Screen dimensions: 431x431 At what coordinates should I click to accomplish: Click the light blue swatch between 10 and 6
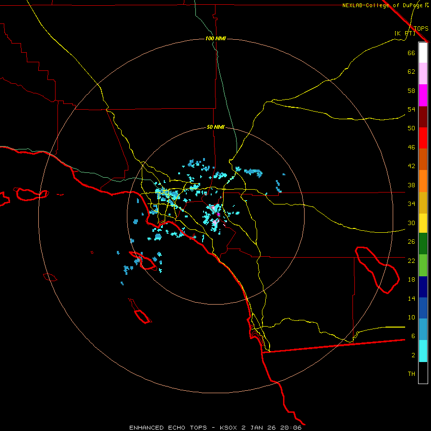pyautogui.click(x=423, y=329)
